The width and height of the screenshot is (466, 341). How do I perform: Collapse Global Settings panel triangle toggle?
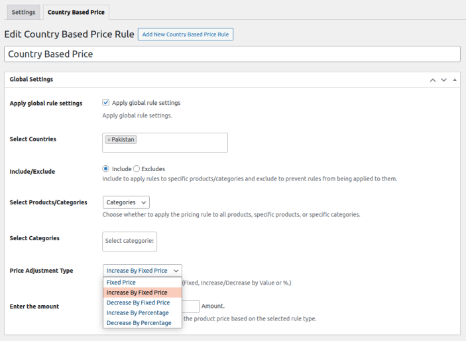[x=455, y=80]
